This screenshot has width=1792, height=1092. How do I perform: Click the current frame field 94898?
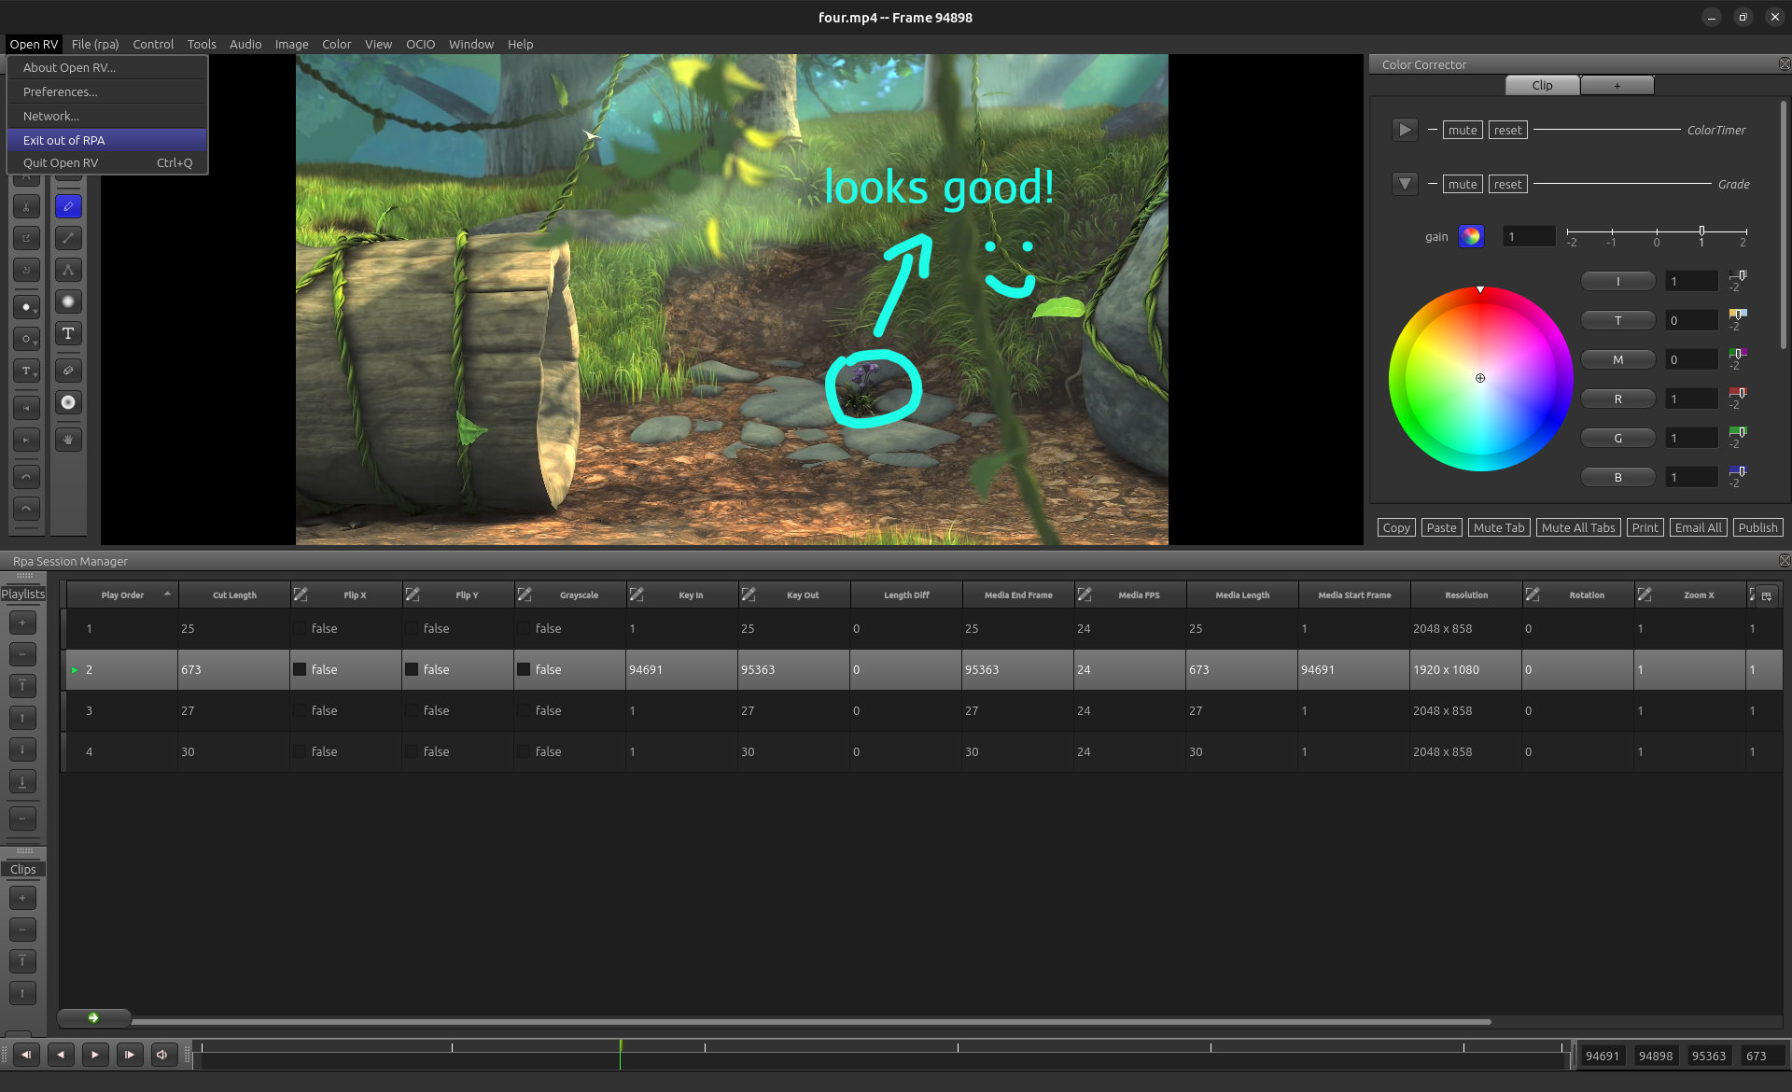click(1656, 1056)
